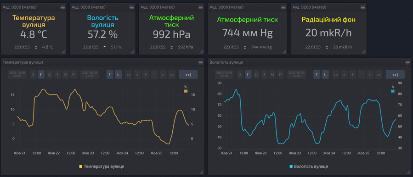The height and width of the screenshot is (177, 413).
Task: Select М period in temperature chart
Action: coord(66,74)
